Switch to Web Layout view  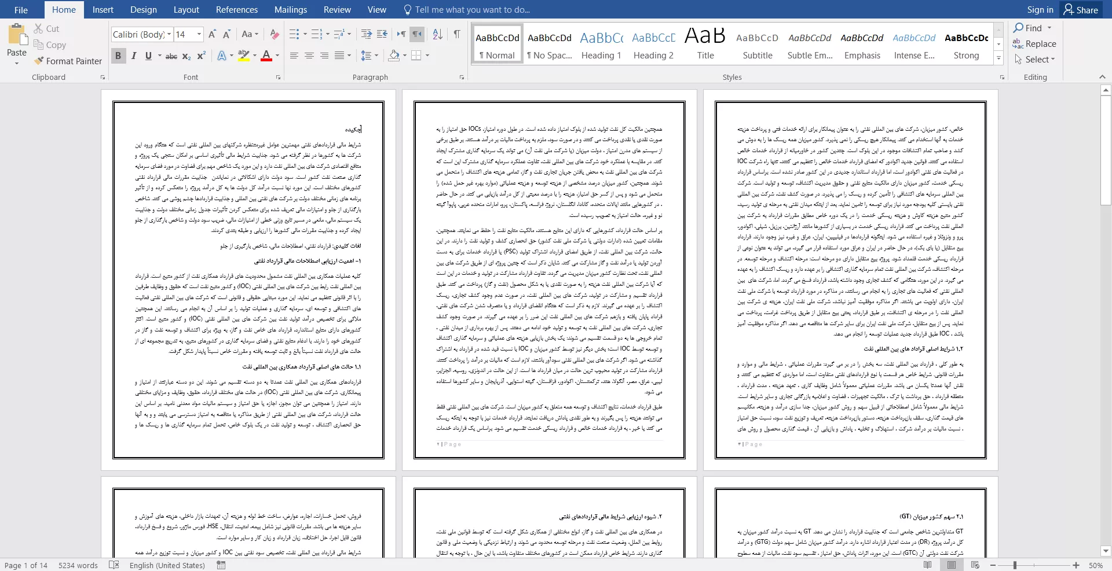pos(975,565)
